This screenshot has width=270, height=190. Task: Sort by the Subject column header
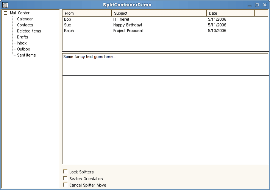tap(159, 13)
